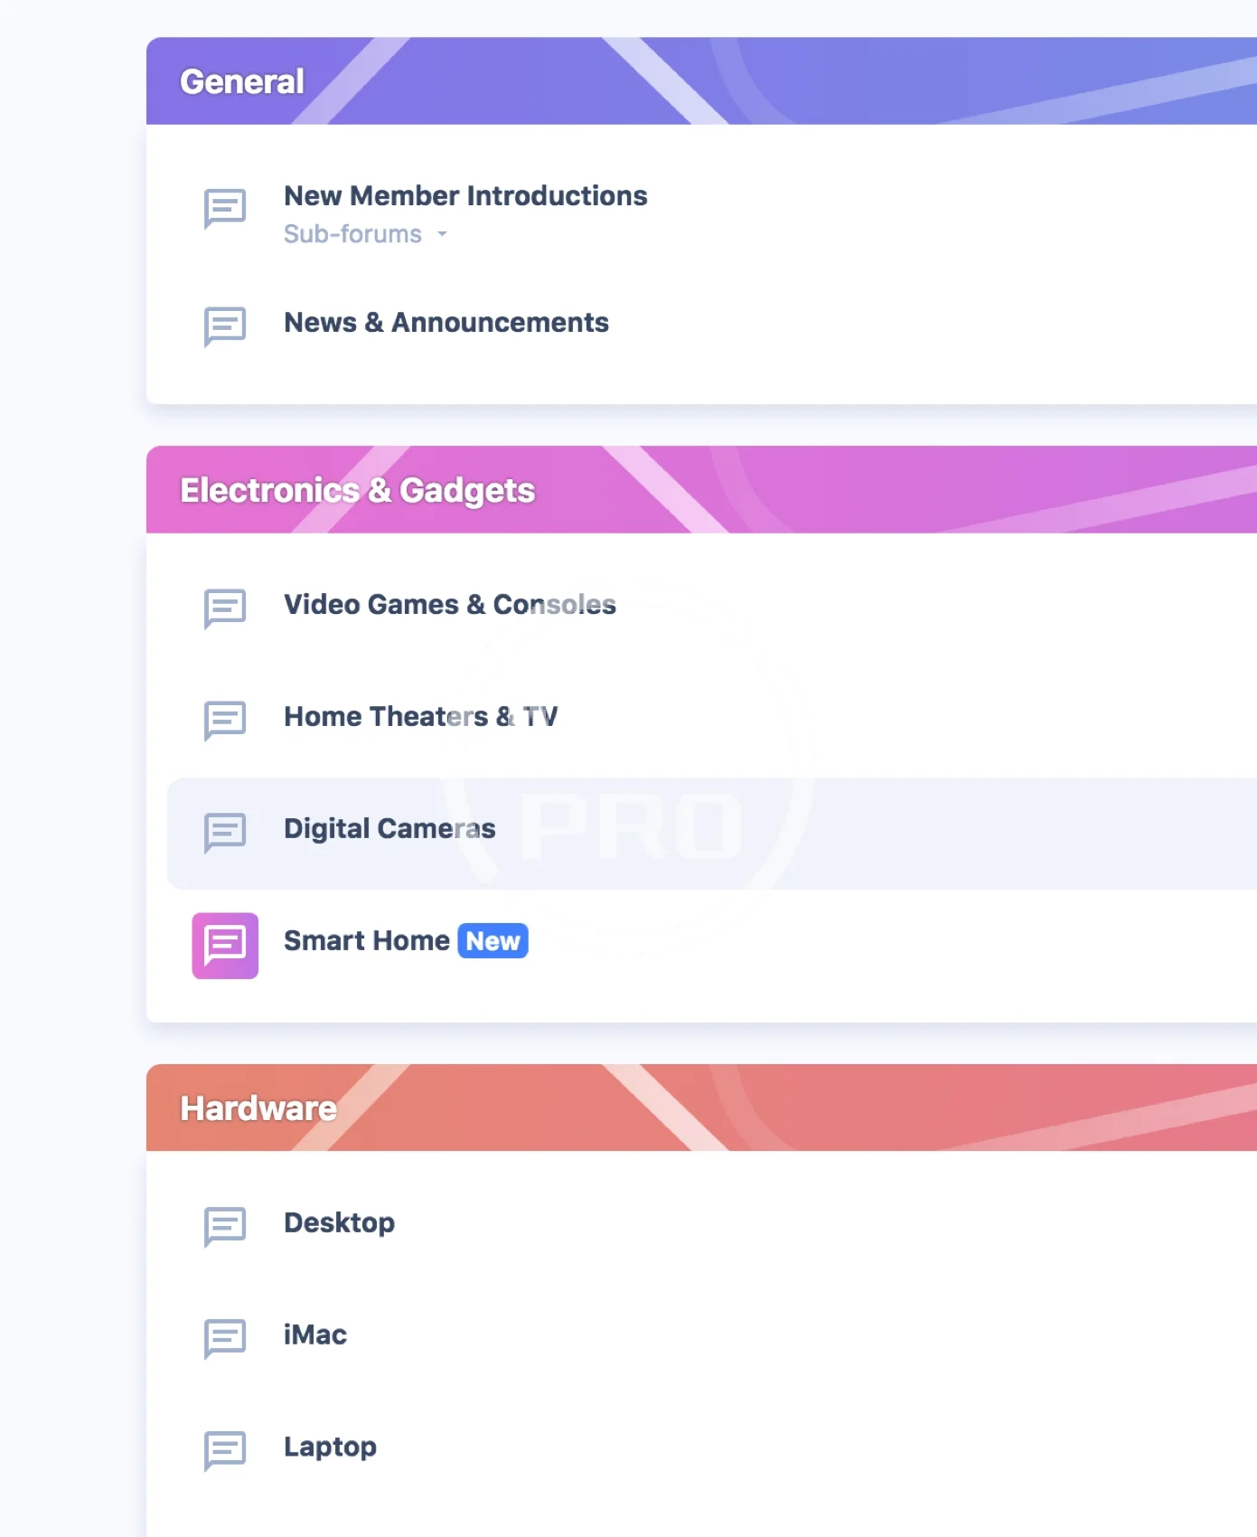Click the Sub-forums caret arrow

coord(442,234)
